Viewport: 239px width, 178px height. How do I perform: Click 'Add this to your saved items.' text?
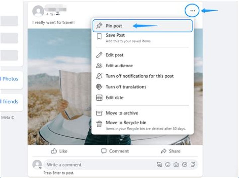coord(128,41)
